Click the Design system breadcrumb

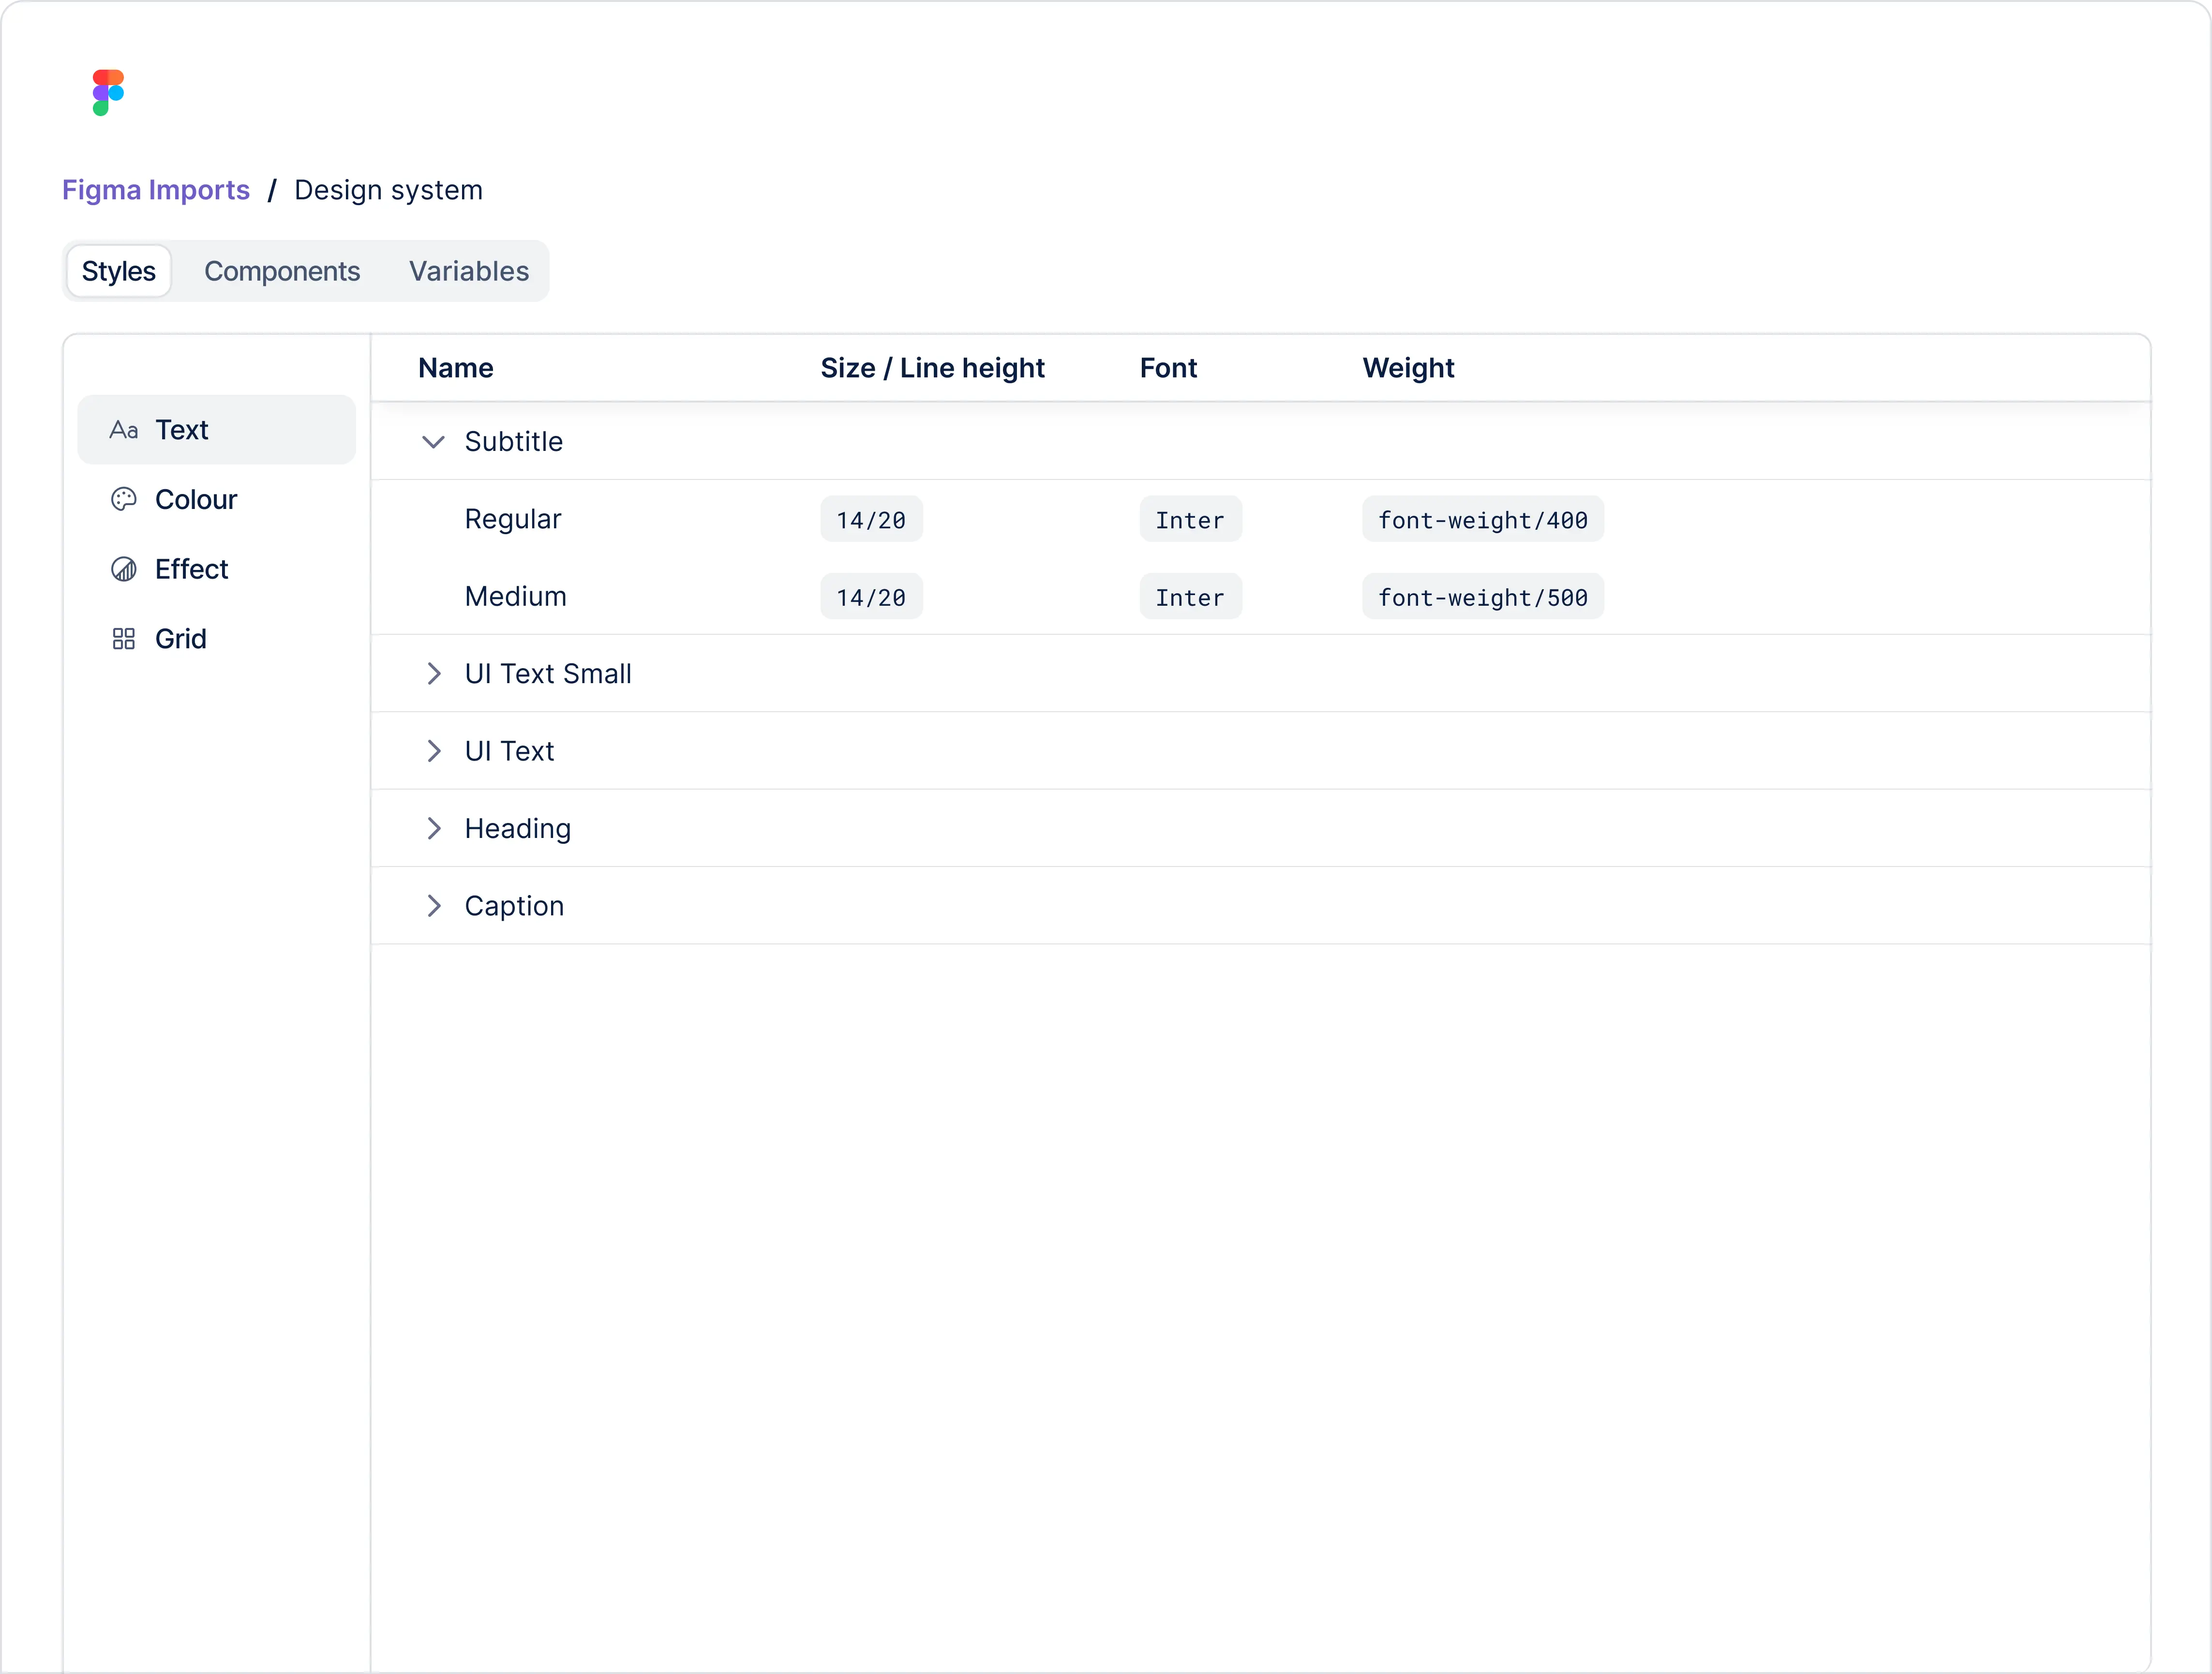point(388,190)
